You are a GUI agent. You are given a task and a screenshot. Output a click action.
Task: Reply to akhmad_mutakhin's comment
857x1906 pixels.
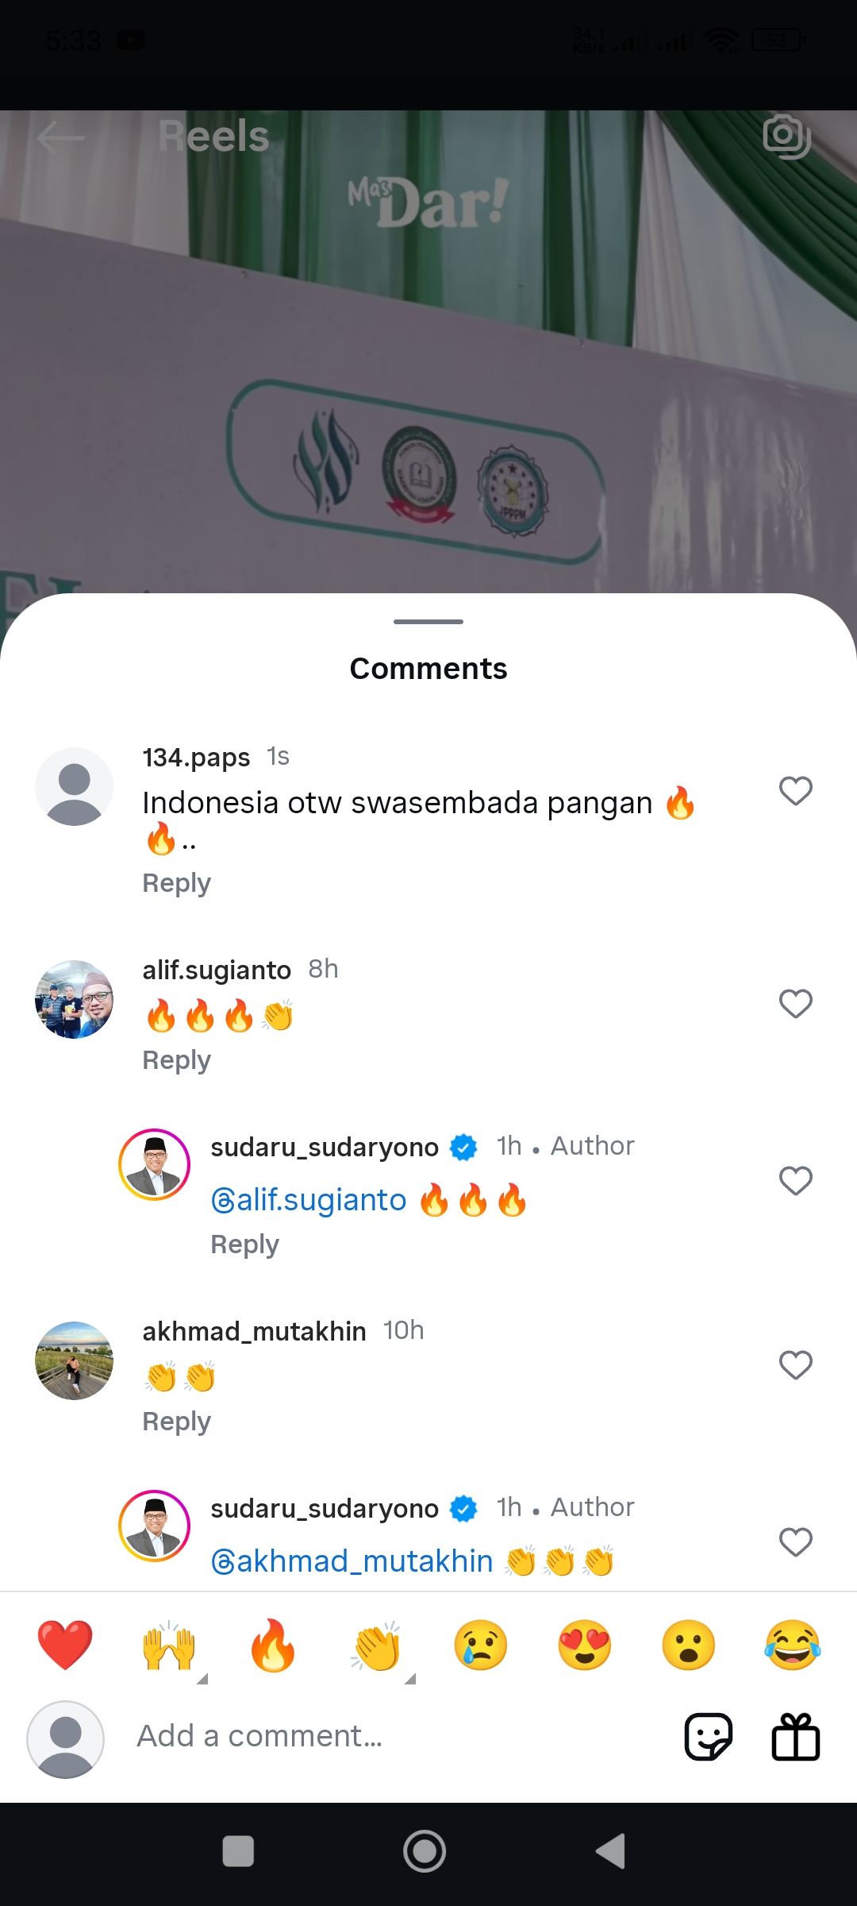(176, 1422)
